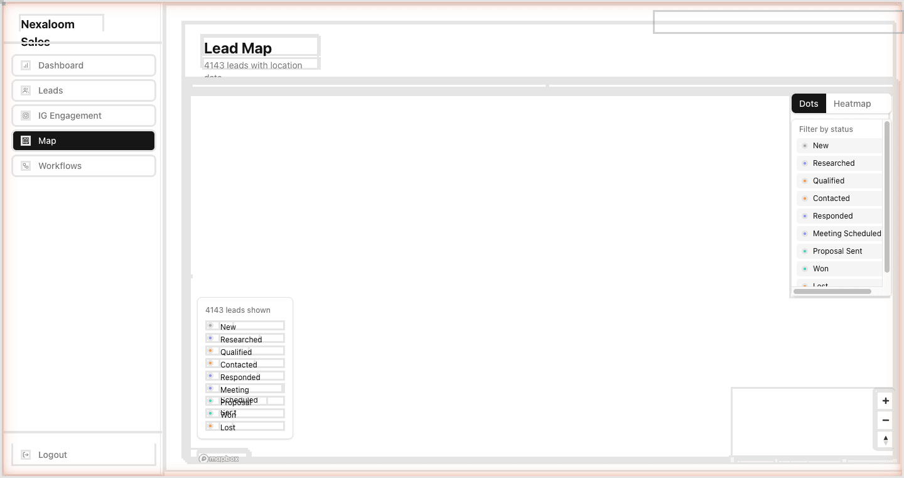This screenshot has width=904, height=478.
Task: Switch to the Heatmap tab
Action: tap(852, 103)
